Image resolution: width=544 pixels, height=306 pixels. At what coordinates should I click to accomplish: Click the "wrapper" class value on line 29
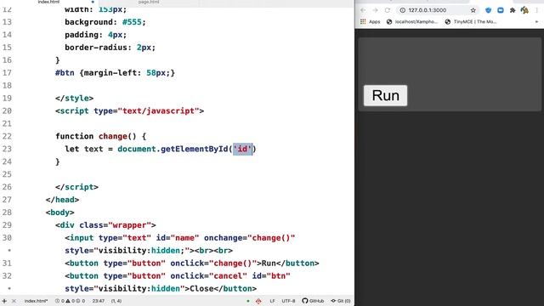click(130, 224)
